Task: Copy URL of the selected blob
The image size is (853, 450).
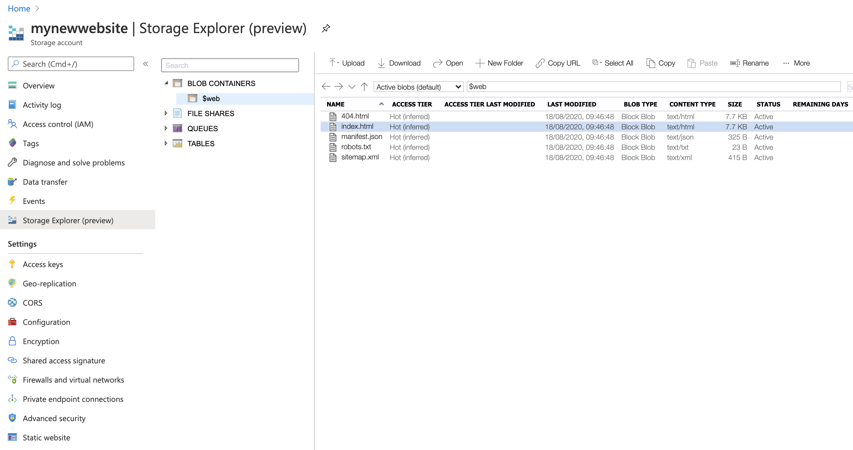Action: 558,63
